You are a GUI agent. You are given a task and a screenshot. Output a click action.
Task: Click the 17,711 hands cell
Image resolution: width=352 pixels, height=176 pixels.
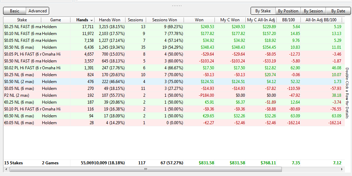(x=88, y=27)
